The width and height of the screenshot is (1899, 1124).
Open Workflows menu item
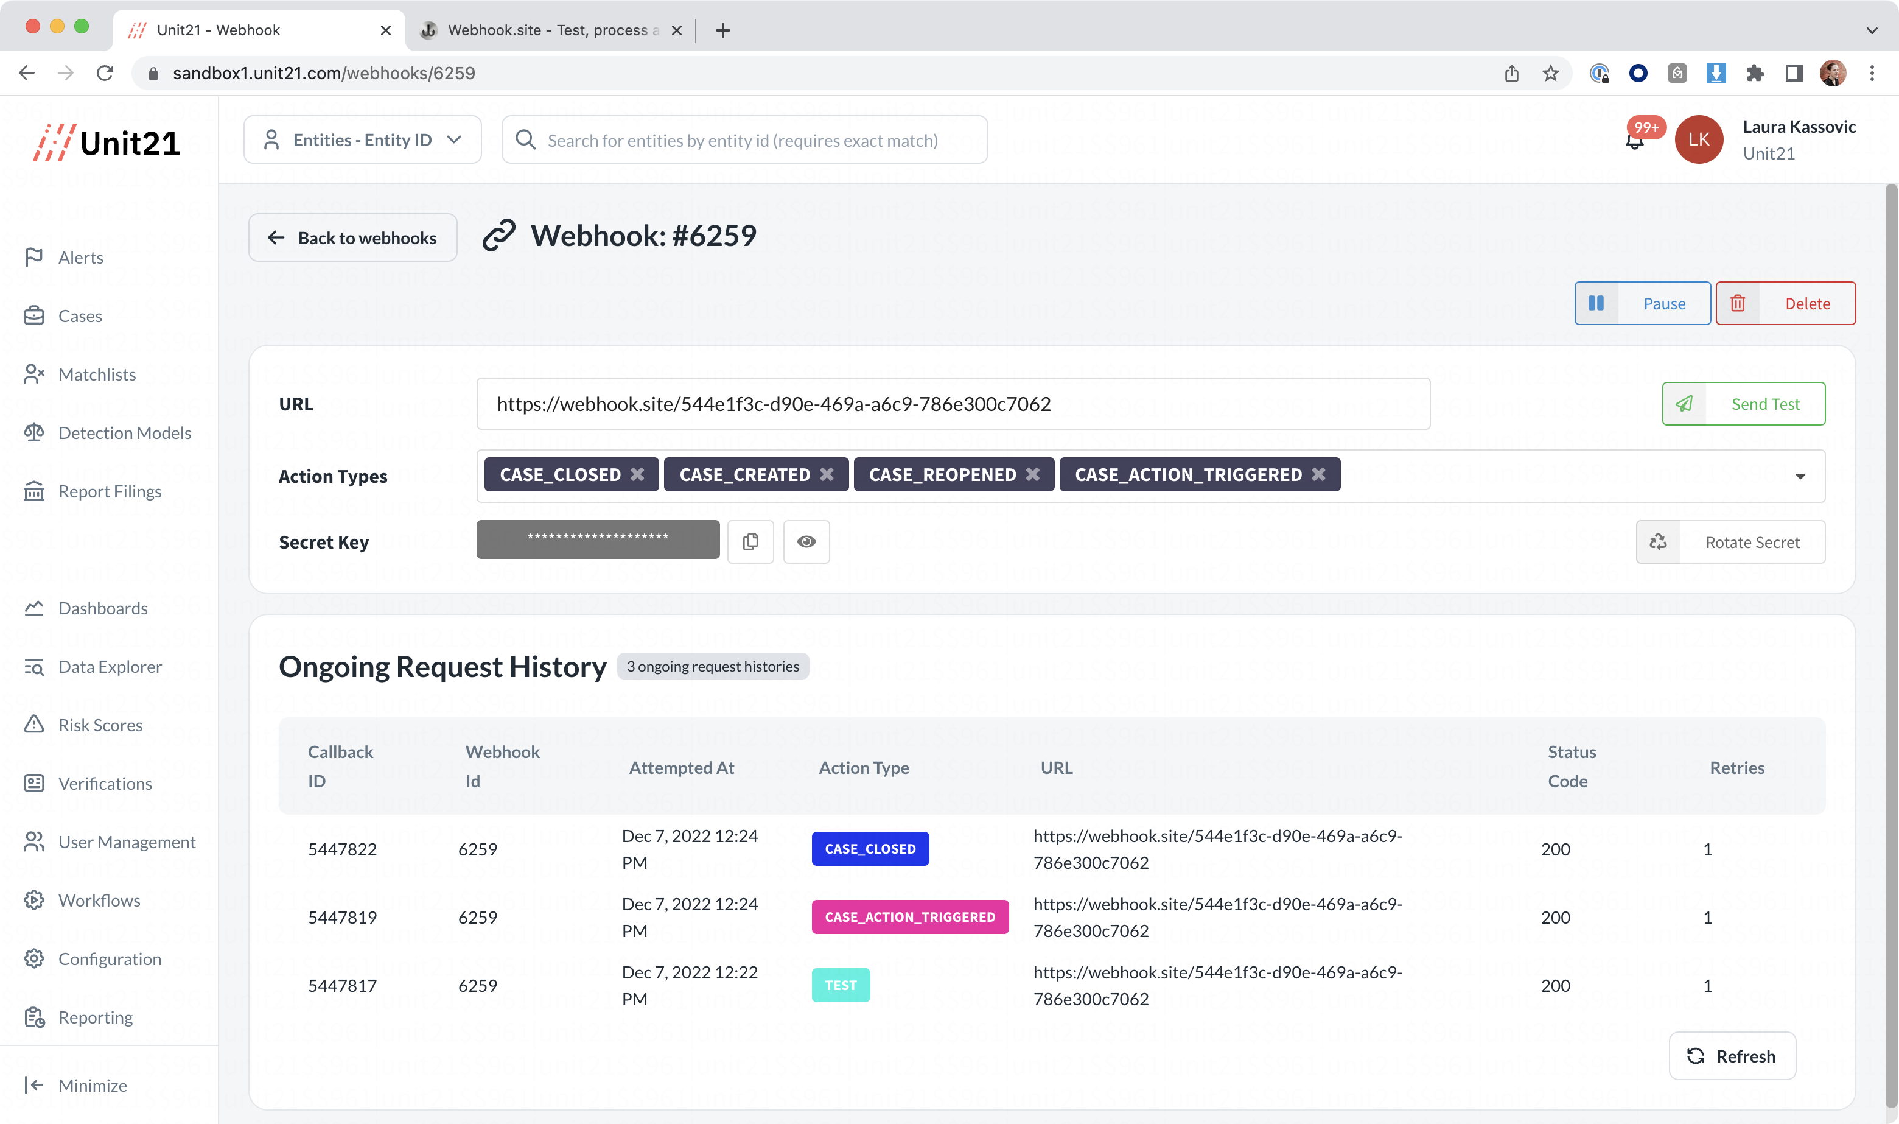coord(99,901)
